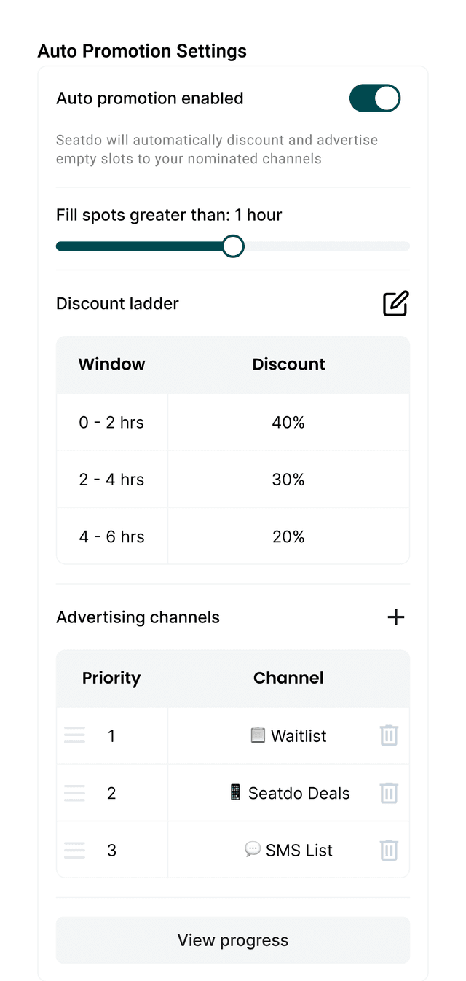Click the add channel plus icon

point(395,617)
